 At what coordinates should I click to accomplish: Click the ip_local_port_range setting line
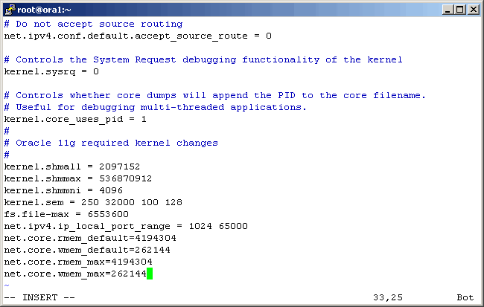click(126, 226)
